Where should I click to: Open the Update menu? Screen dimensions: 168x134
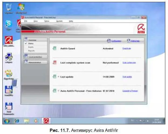[59, 21]
